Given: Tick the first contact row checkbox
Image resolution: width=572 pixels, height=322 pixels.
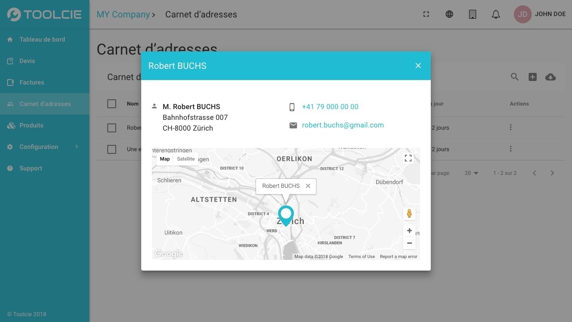Looking at the screenshot, I should (112, 128).
